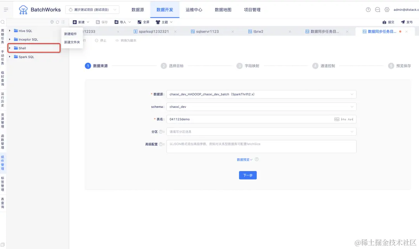
Task: Click 转换为脚本 convert to script
Action: 126,41
